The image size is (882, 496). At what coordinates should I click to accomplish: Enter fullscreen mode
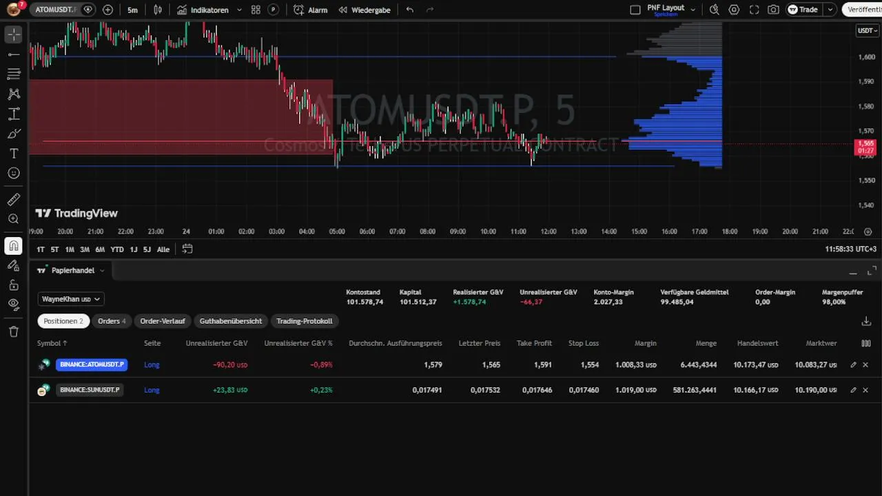point(755,10)
